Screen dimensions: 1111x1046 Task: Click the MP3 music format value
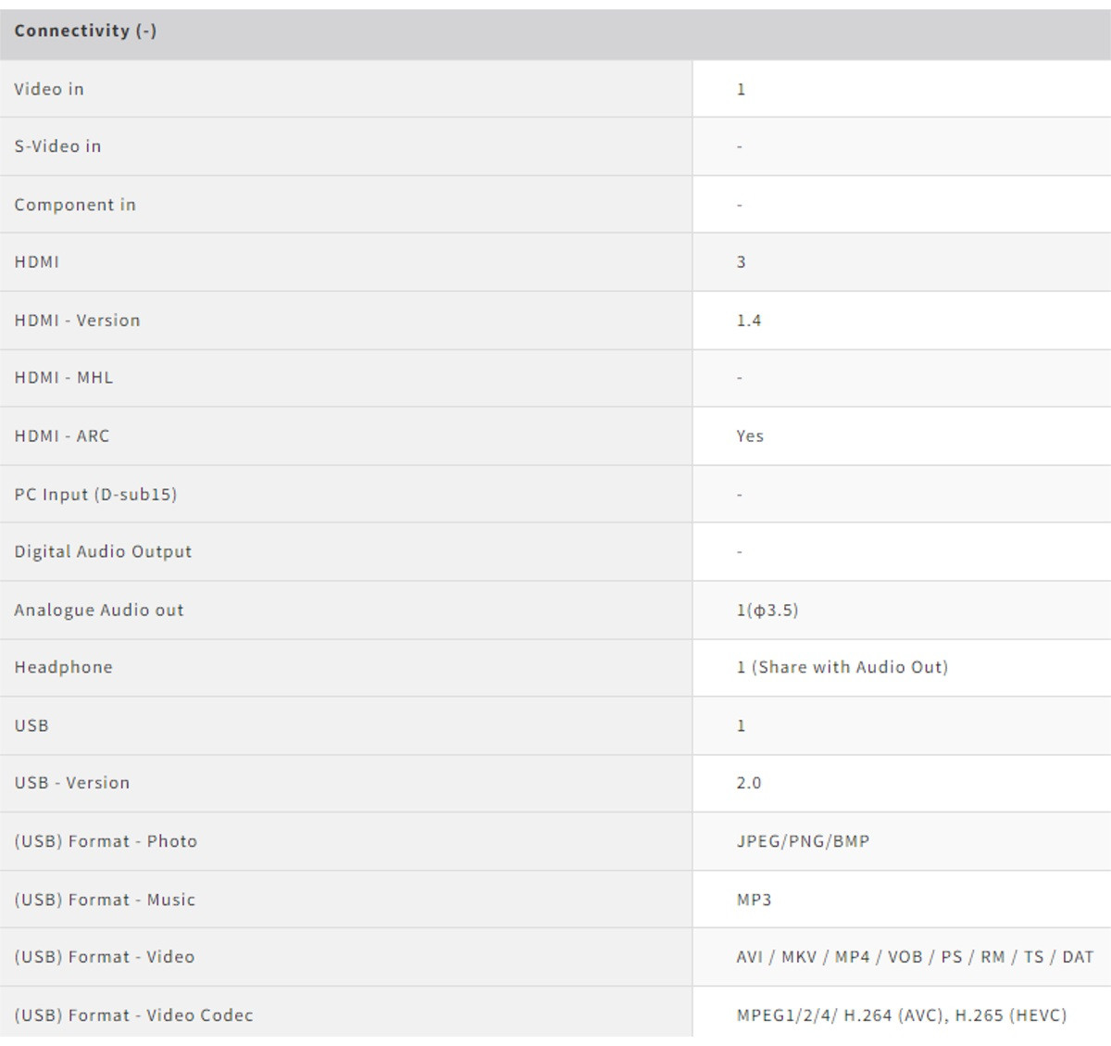tap(754, 900)
